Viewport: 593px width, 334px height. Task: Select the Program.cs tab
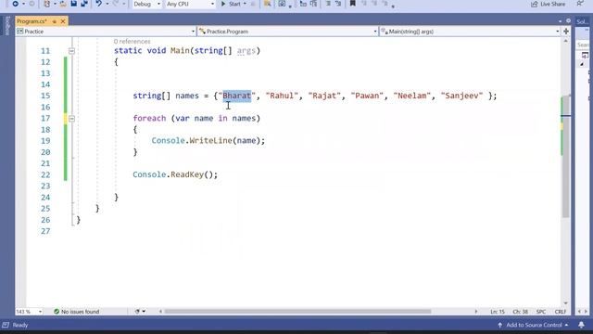coord(32,21)
